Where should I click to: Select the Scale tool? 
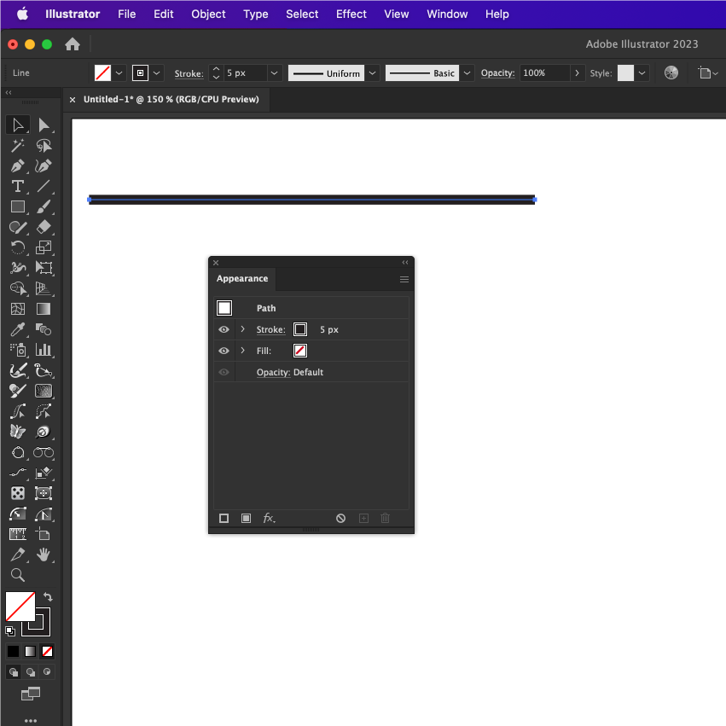(44, 247)
